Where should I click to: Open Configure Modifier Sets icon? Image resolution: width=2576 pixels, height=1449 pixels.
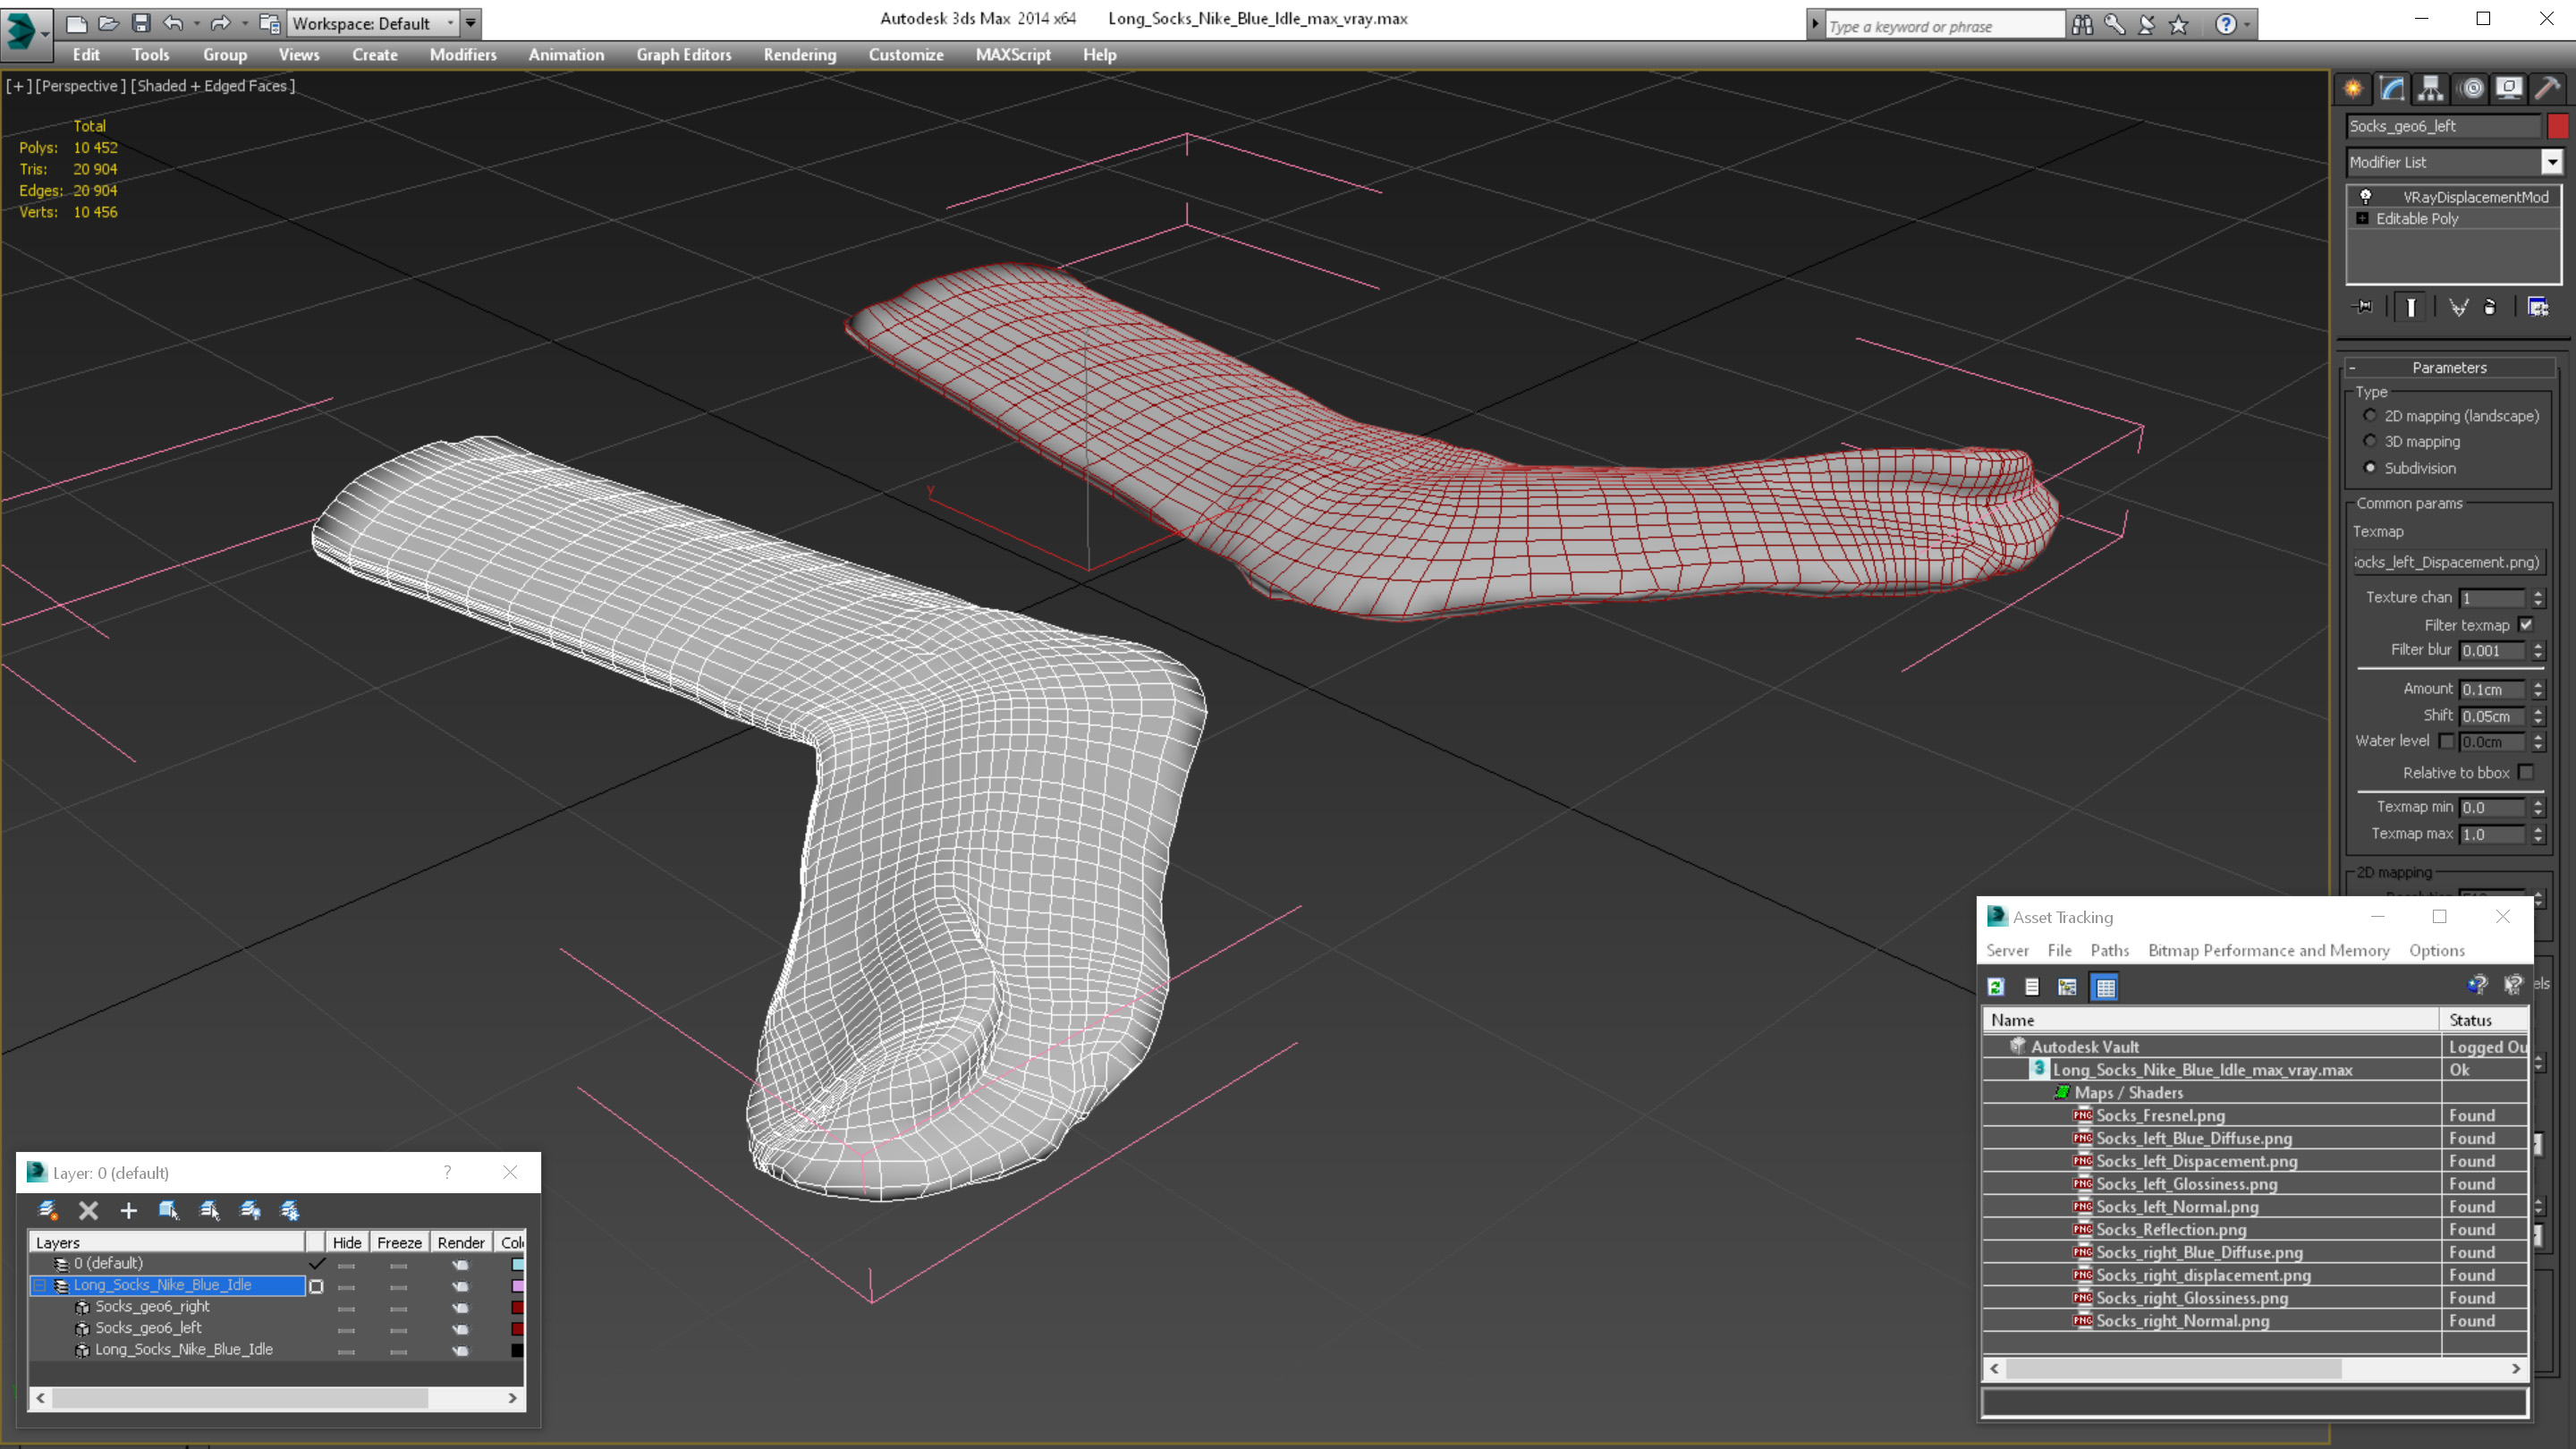tap(2538, 307)
